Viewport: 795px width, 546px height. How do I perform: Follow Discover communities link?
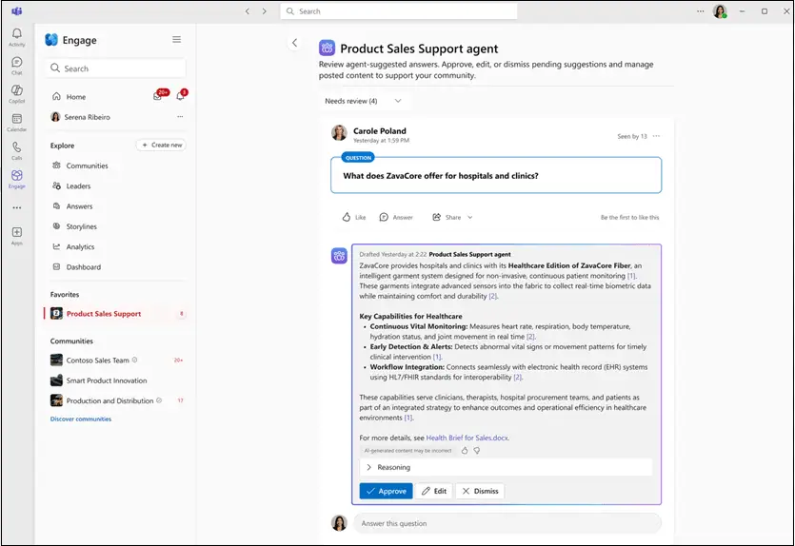(x=81, y=419)
